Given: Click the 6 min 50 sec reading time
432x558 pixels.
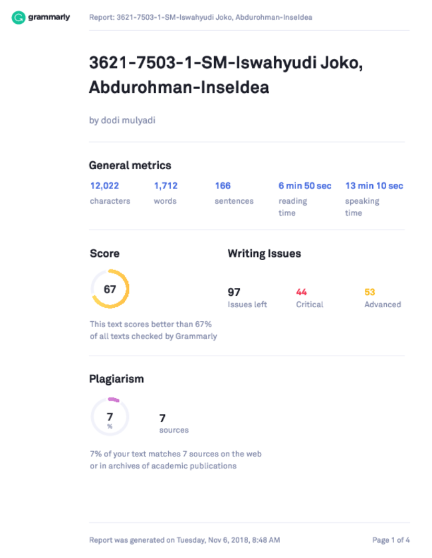Looking at the screenshot, I should (x=305, y=186).
